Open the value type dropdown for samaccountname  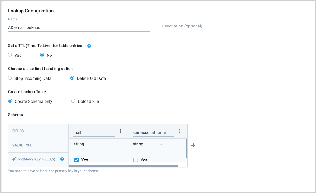pyautogui.click(x=147, y=144)
